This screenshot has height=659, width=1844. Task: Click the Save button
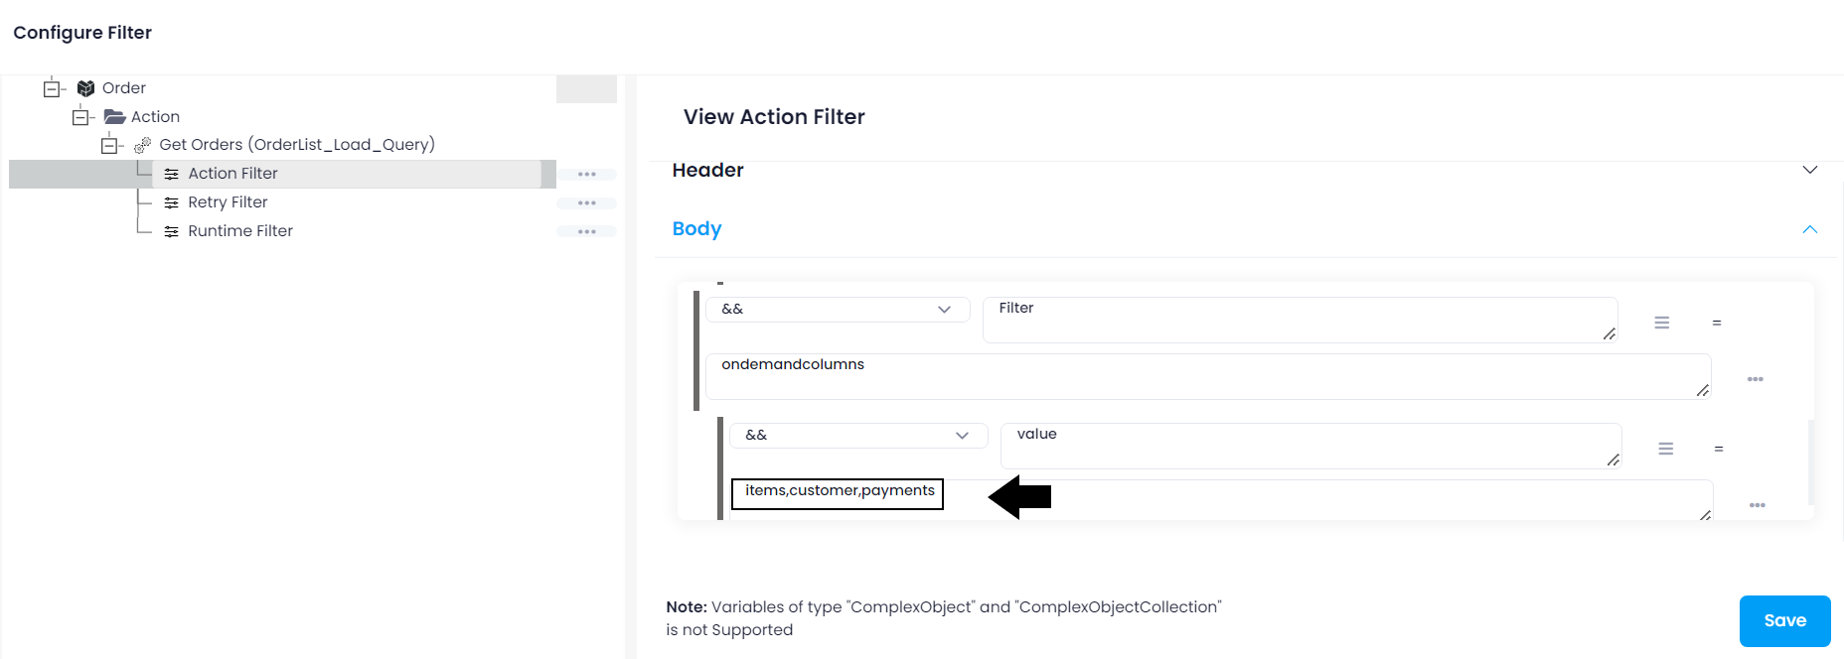tap(1784, 620)
